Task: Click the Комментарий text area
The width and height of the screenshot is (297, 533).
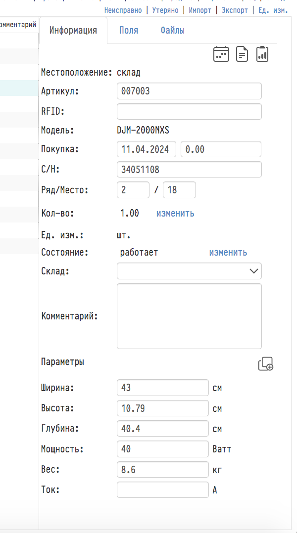Action: (x=189, y=316)
